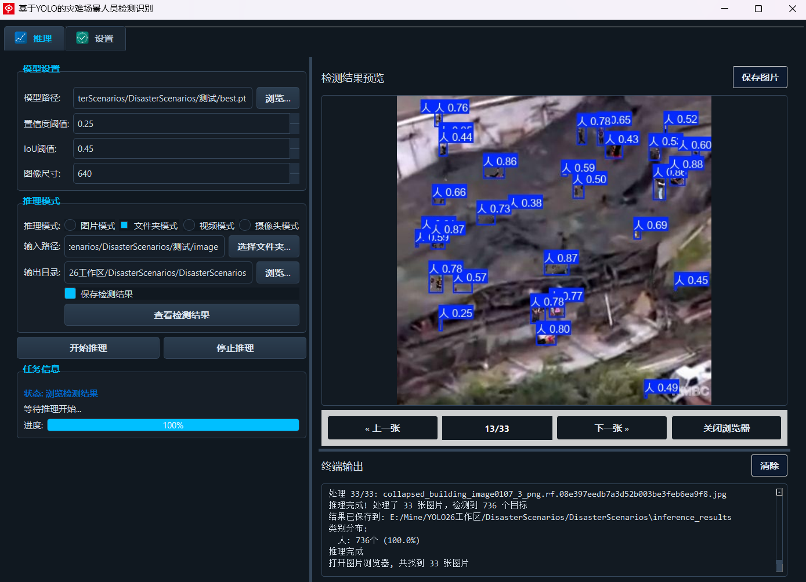Click detection label 人 0.45
Screen dimensions: 806x582
[x=692, y=280]
